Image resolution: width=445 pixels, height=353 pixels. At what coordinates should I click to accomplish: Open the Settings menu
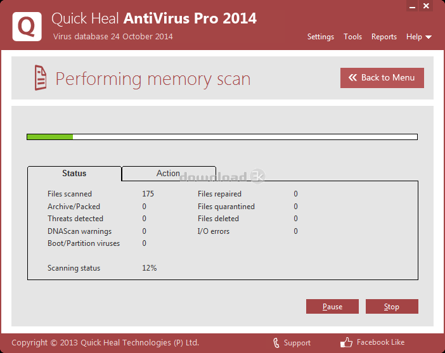coord(320,37)
